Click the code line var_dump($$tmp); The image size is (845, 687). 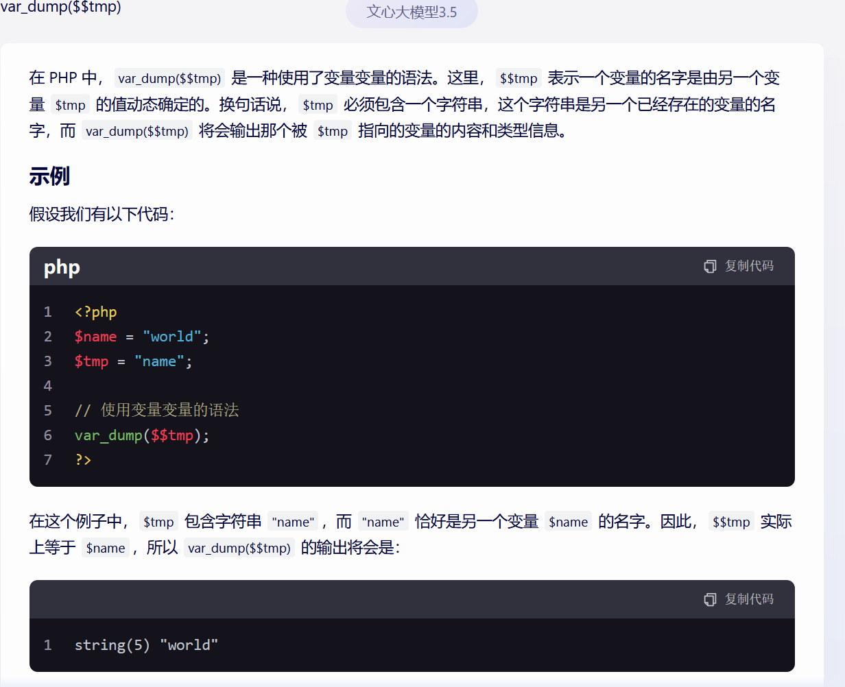click(142, 435)
